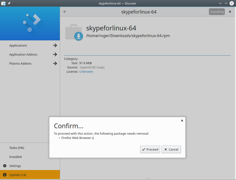Toggle the pin icon in the title bar

[9, 3]
